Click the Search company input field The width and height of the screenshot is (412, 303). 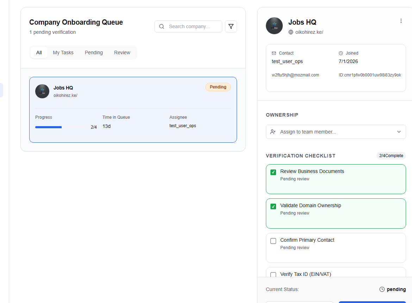point(188,26)
